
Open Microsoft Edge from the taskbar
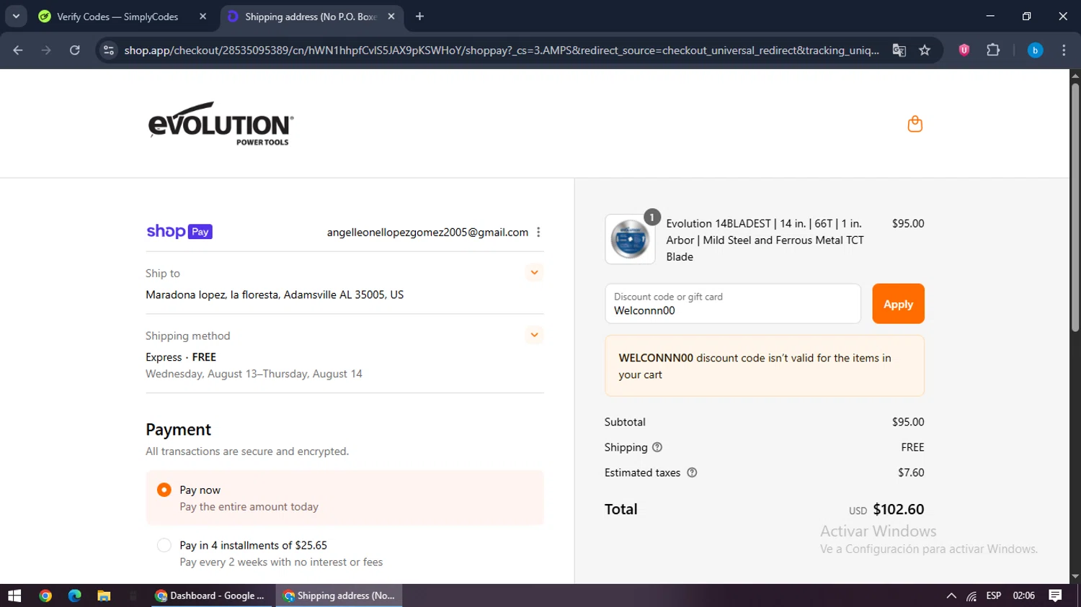click(75, 595)
